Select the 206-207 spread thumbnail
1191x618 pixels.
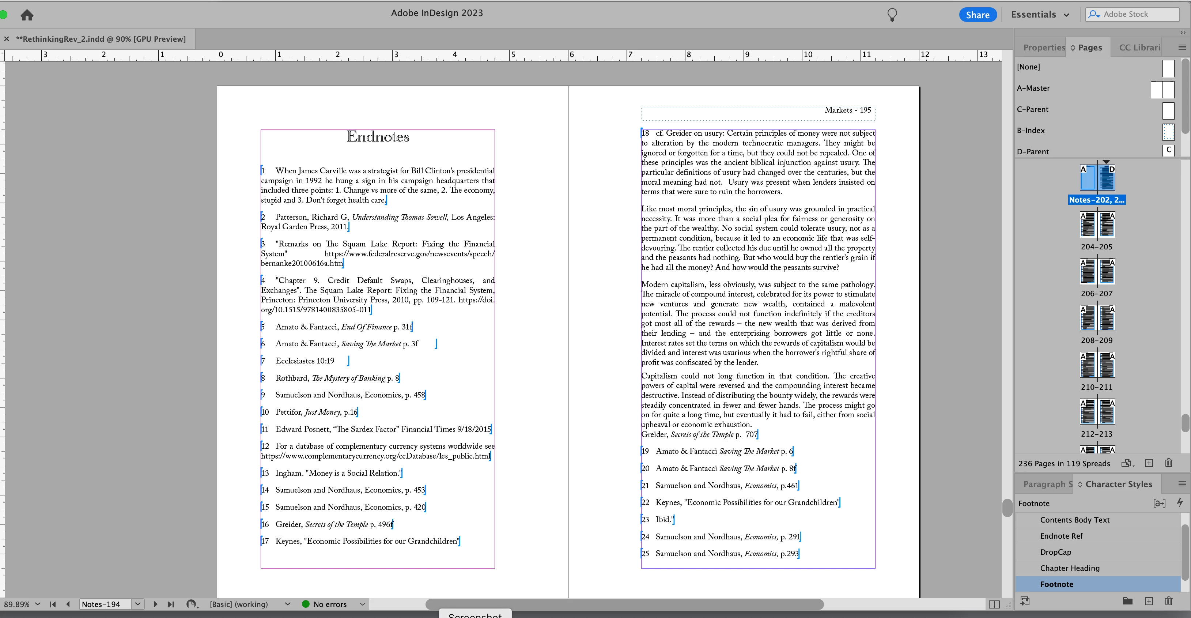coord(1097,272)
